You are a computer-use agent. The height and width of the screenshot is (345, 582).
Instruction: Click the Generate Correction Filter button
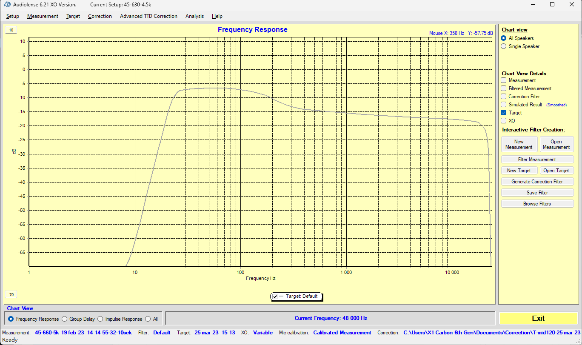point(537,182)
